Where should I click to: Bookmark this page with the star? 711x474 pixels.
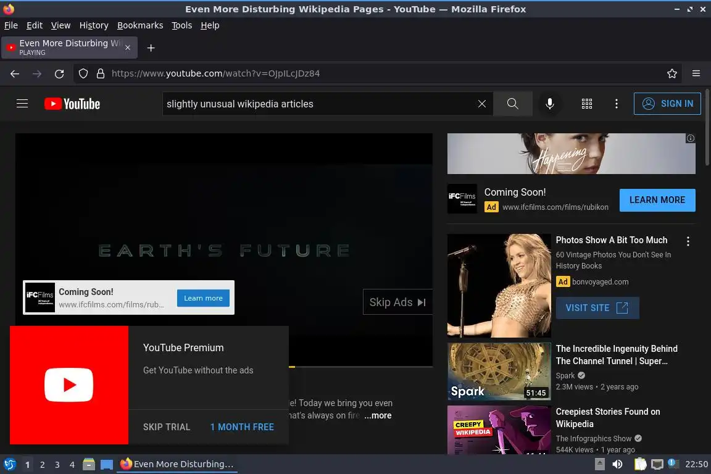(672, 73)
